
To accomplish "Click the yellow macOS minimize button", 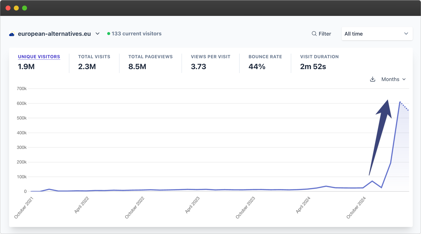I will point(16,8).
